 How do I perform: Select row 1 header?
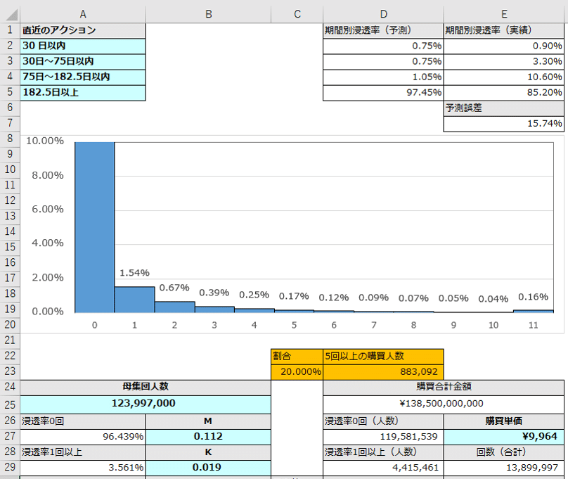10,30
